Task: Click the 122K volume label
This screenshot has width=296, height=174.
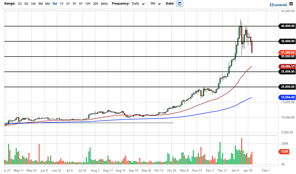Action: tap(284, 151)
